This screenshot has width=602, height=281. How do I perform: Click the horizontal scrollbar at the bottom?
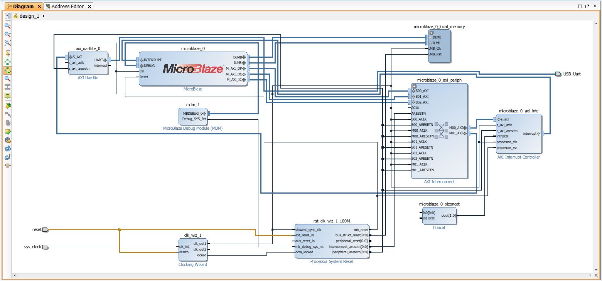click(x=302, y=276)
